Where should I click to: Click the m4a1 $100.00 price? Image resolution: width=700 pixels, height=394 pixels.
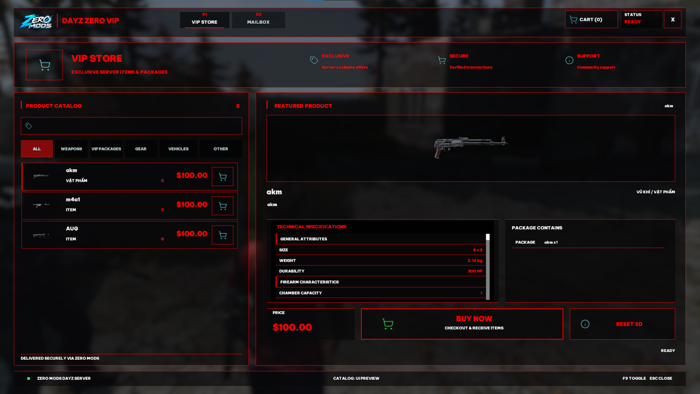coord(192,205)
